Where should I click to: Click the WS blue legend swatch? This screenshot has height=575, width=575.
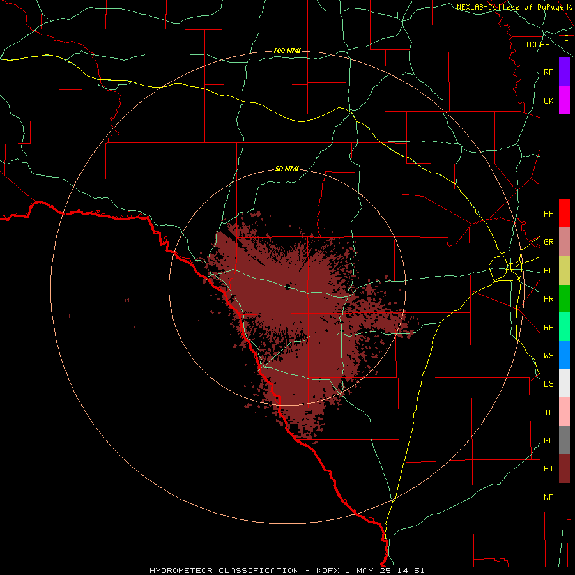(x=564, y=355)
